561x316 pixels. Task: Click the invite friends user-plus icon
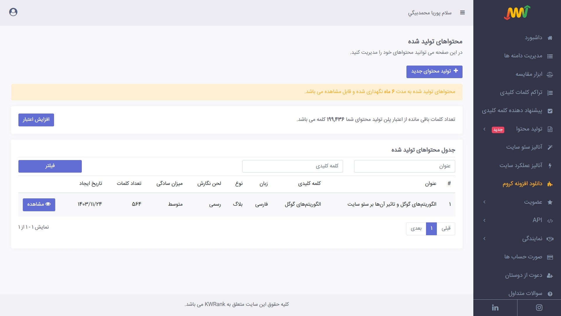coord(550,275)
